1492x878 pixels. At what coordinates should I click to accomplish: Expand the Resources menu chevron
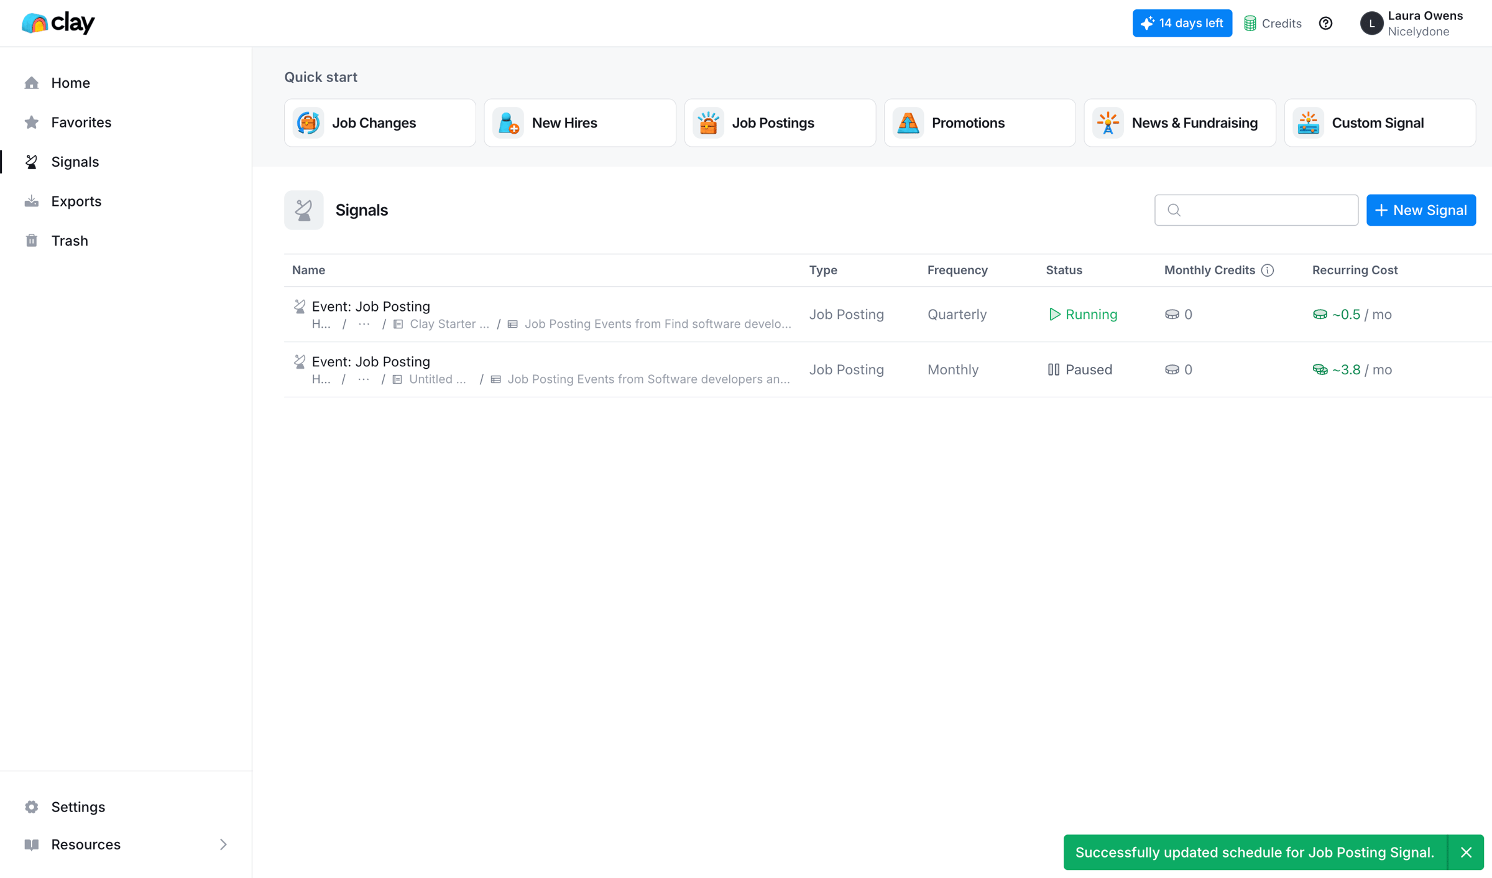pos(223,844)
